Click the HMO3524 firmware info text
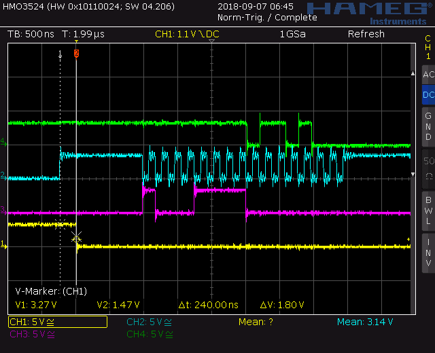Viewport: 435px width, 353px height. tap(88, 6)
